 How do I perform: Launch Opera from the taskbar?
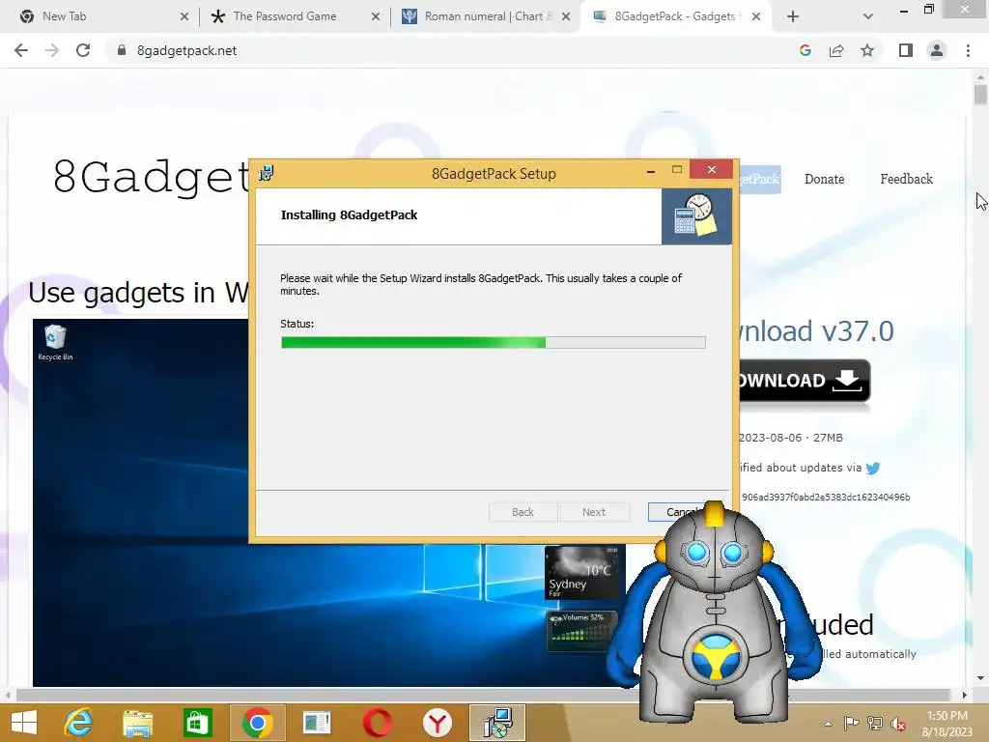(378, 723)
